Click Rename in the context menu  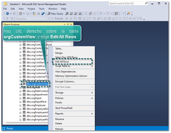[59, 119]
